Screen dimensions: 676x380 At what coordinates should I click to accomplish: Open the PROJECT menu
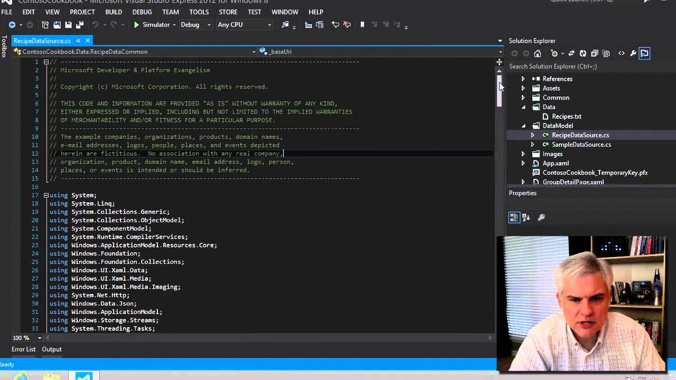click(82, 12)
